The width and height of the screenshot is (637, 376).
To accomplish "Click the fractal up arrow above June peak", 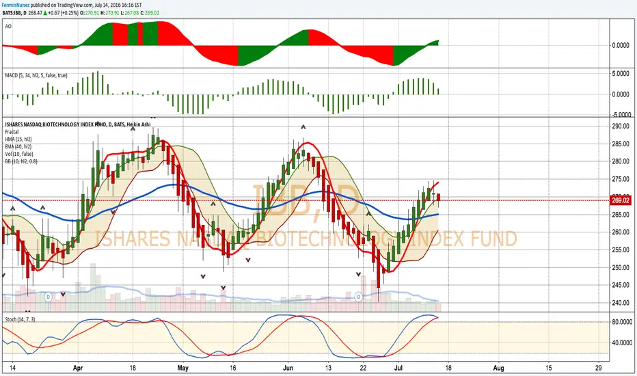I will [x=303, y=127].
